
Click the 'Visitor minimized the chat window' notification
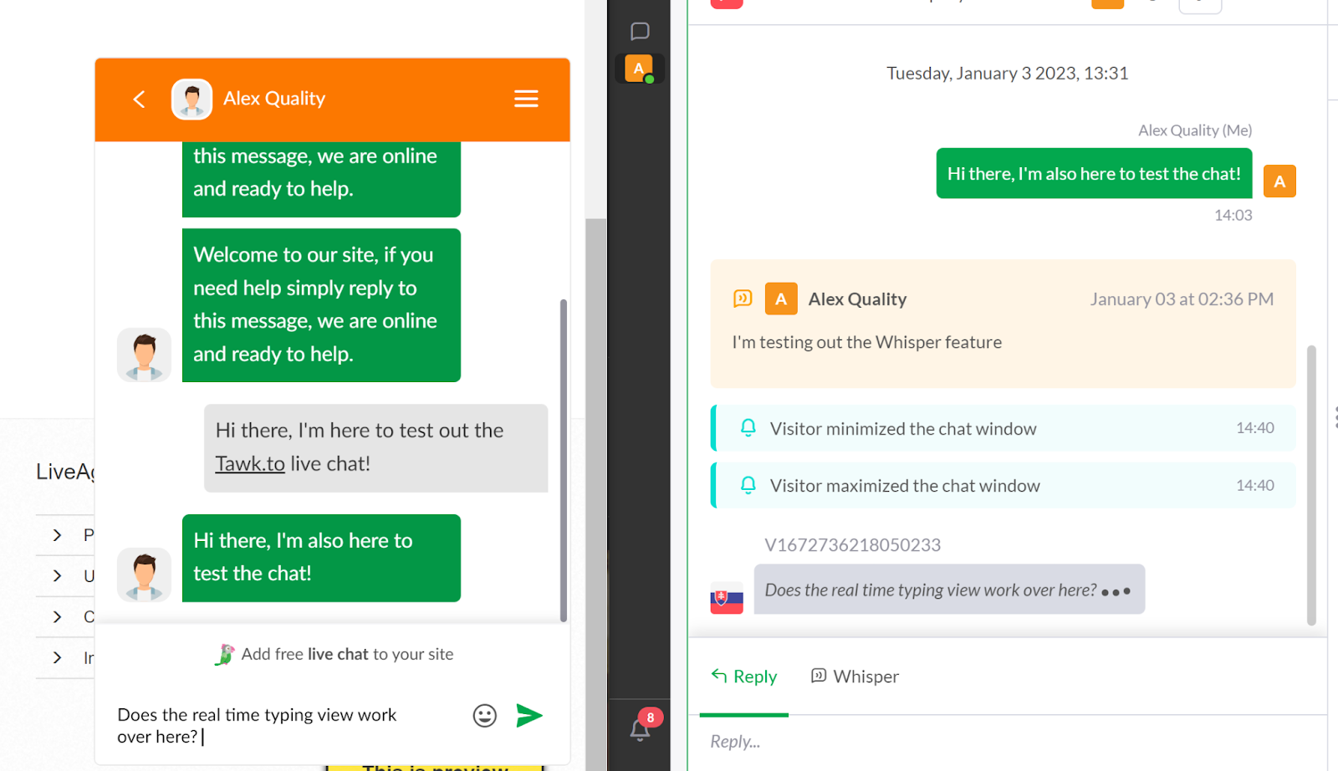tap(1004, 428)
